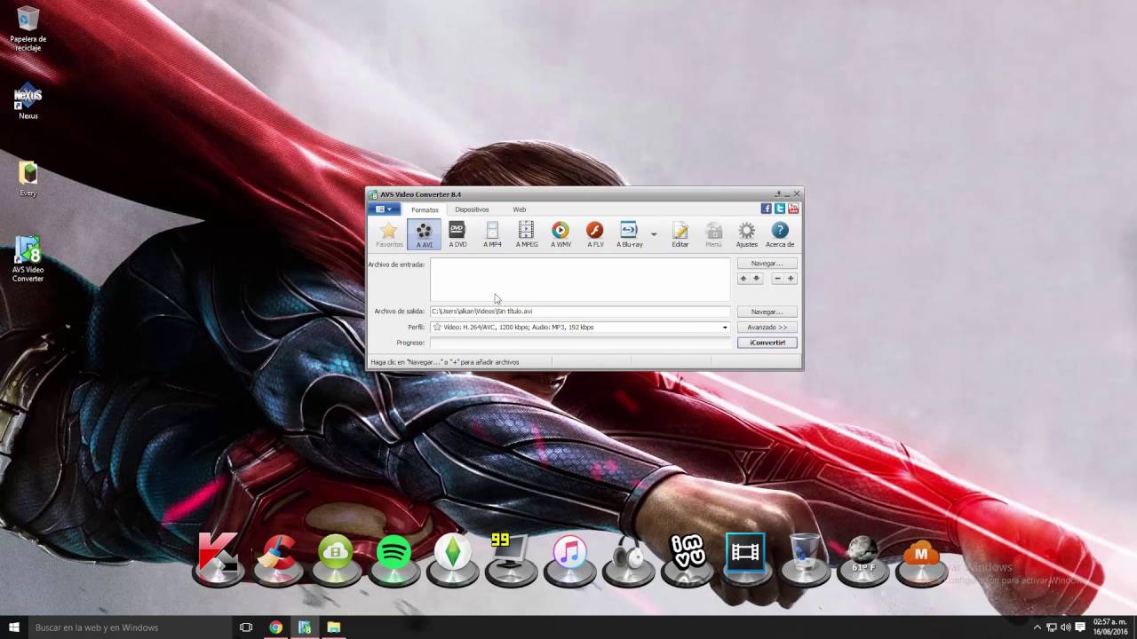Move input file down with arrow button

pyautogui.click(x=757, y=279)
